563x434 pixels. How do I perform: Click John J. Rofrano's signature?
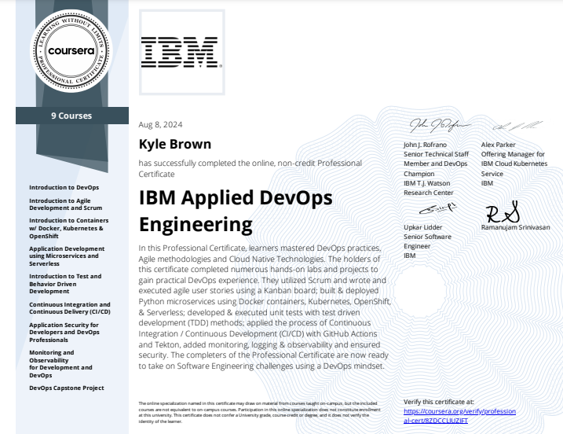coord(440,125)
